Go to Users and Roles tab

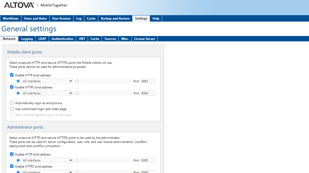pos(35,19)
